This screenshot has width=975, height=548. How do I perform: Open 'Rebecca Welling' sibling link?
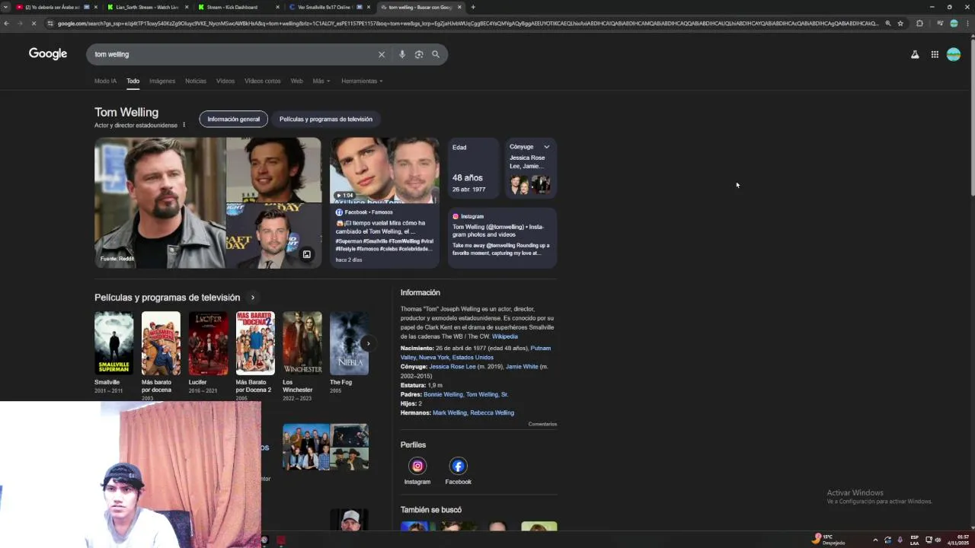(492, 413)
